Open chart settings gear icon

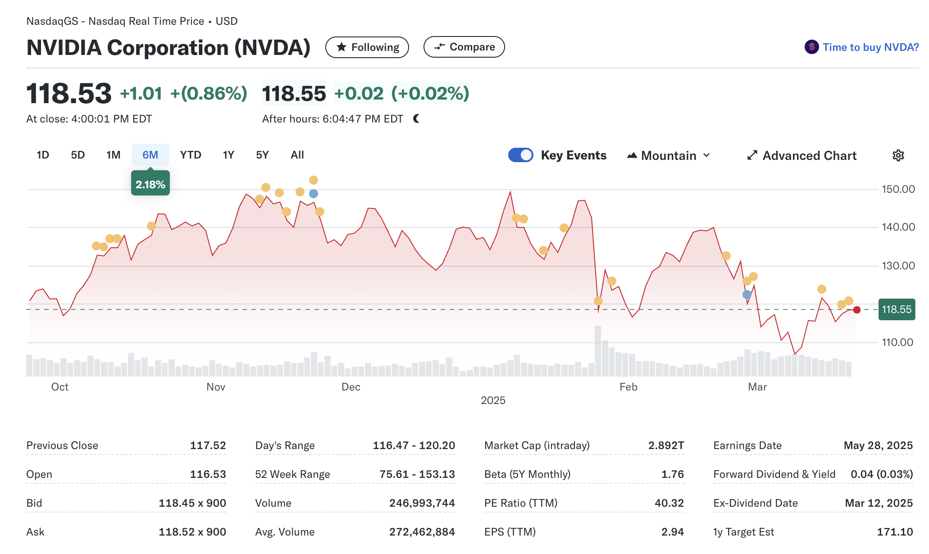[x=898, y=155]
